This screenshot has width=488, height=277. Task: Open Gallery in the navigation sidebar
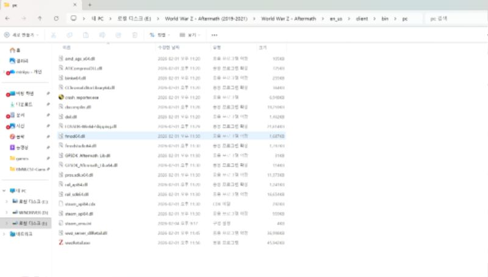[x=16, y=61]
